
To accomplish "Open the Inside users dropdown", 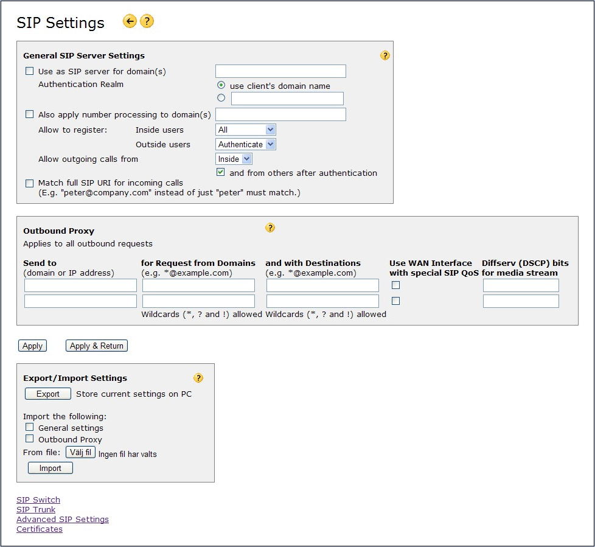I will pos(246,130).
